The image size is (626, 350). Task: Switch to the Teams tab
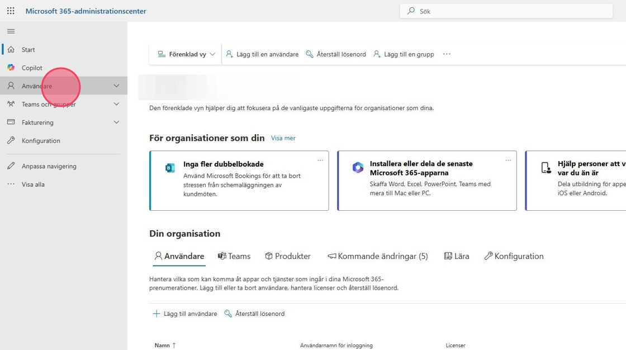(x=234, y=256)
